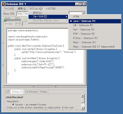Open the リファレンス tab
The height and width of the screenshot is (114, 123).
coord(17,92)
